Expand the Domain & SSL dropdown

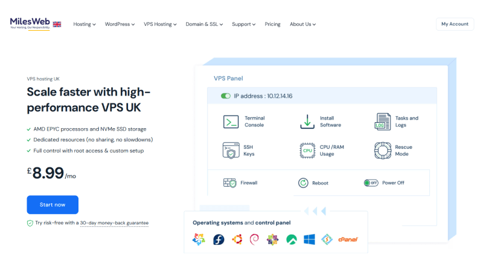[x=204, y=24]
